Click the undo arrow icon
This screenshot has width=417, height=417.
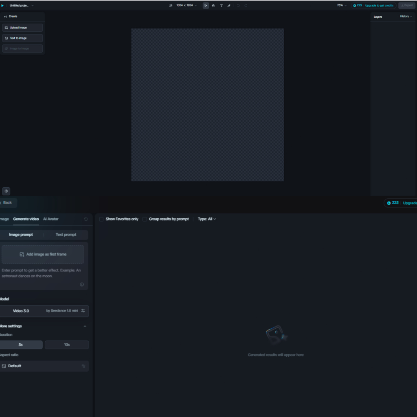coord(238,6)
